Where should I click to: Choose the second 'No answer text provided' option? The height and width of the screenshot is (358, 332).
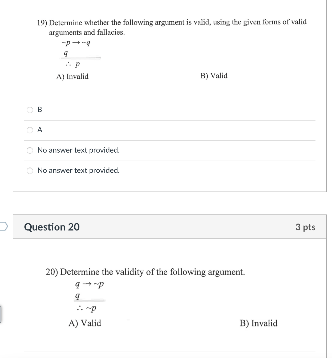pos(29,171)
